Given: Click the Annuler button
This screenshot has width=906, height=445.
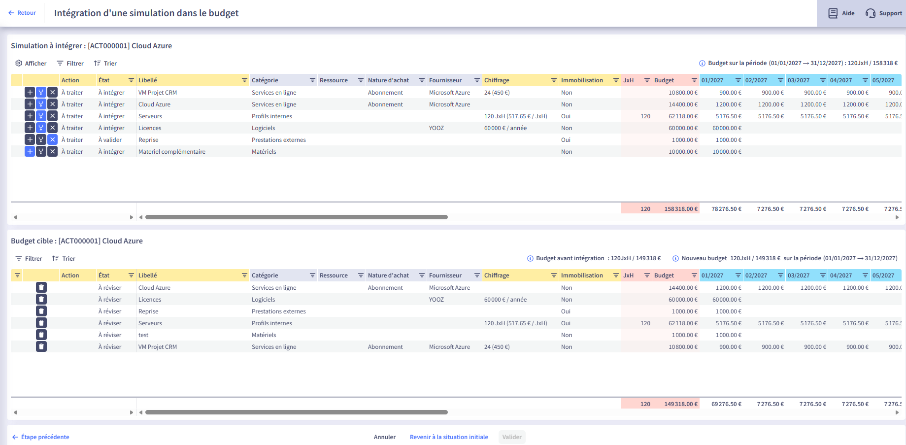Looking at the screenshot, I should (384, 437).
